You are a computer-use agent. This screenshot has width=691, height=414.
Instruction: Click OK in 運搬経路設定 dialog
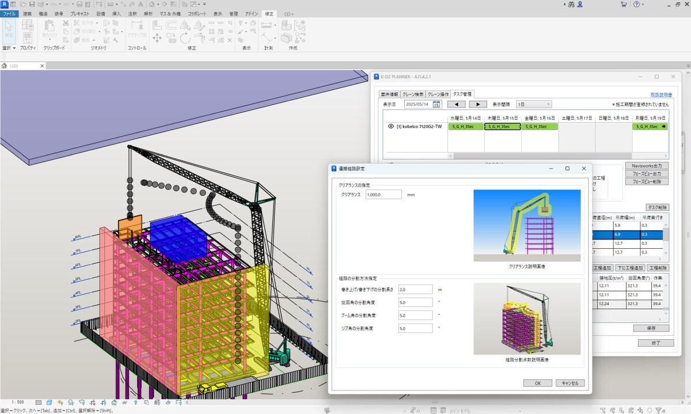point(538,383)
